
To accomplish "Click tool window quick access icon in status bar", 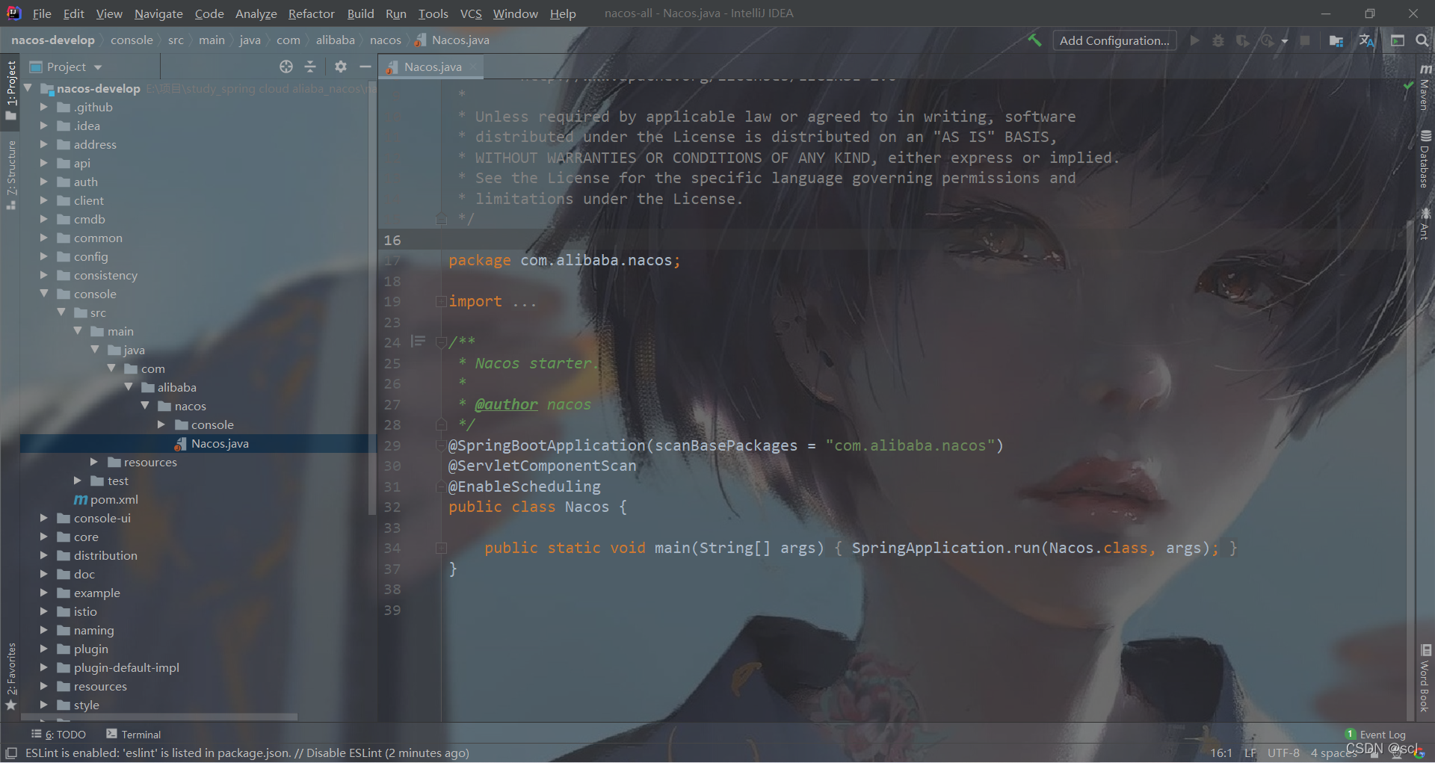I will (x=10, y=753).
